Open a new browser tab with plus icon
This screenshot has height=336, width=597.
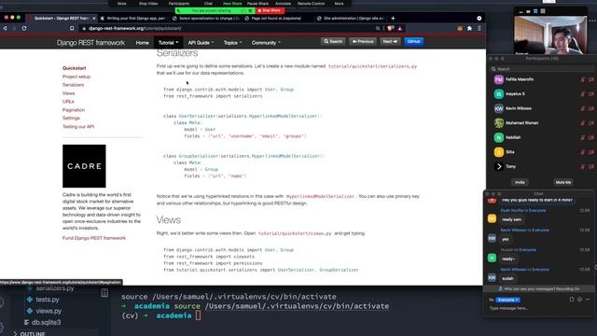pos(393,18)
